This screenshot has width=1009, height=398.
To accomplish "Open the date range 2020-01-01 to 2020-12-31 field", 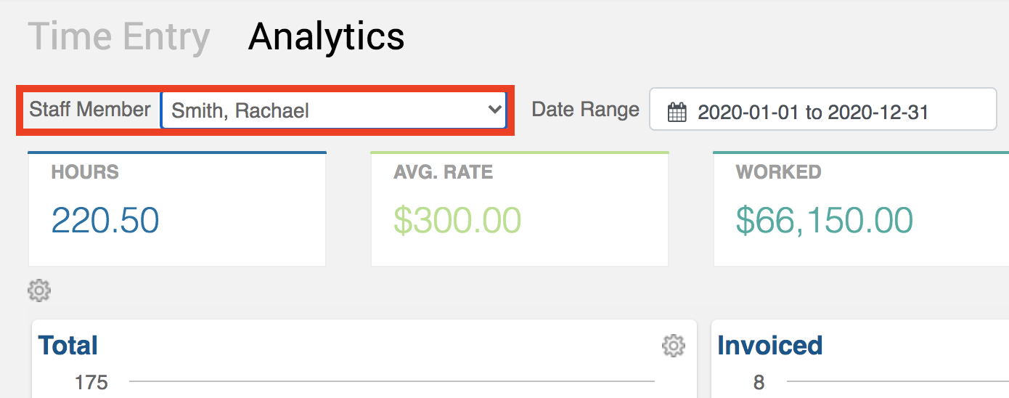I will click(823, 110).
